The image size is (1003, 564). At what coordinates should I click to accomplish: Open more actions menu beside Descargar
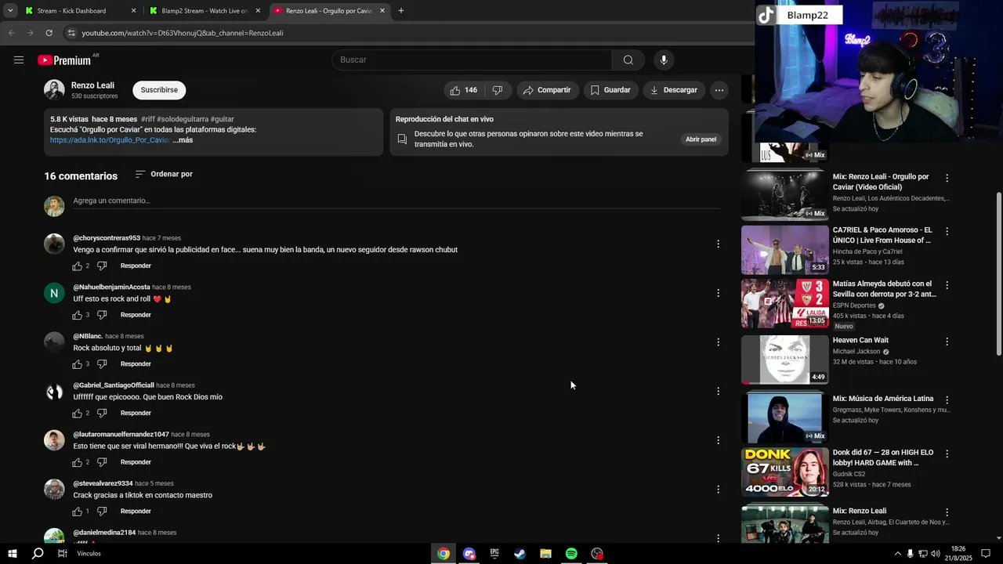coord(719,90)
